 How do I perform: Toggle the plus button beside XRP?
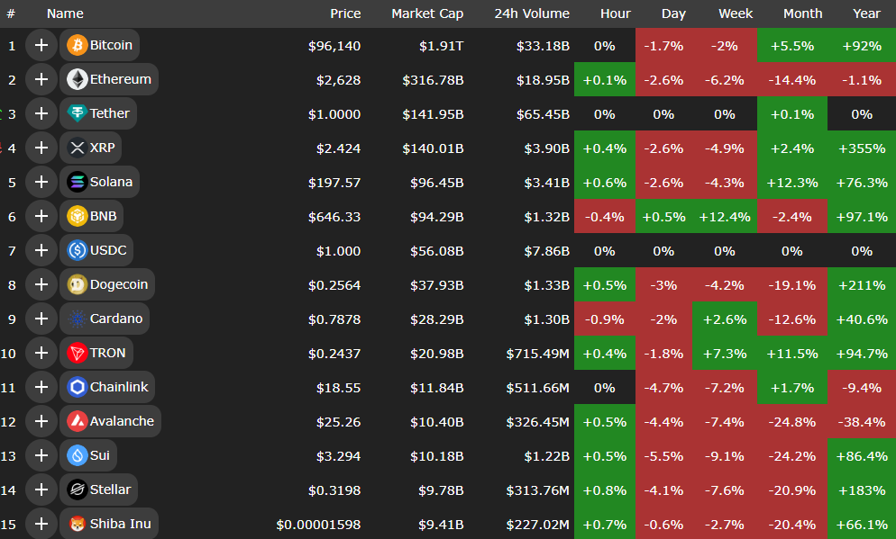click(41, 148)
